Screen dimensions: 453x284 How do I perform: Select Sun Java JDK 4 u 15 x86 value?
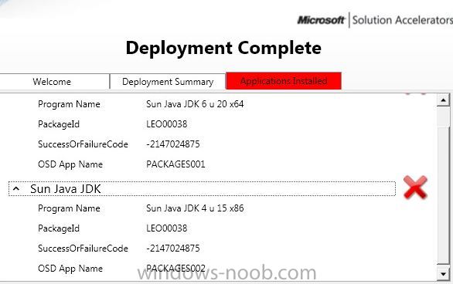pyautogui.click(x=195, y=208)
